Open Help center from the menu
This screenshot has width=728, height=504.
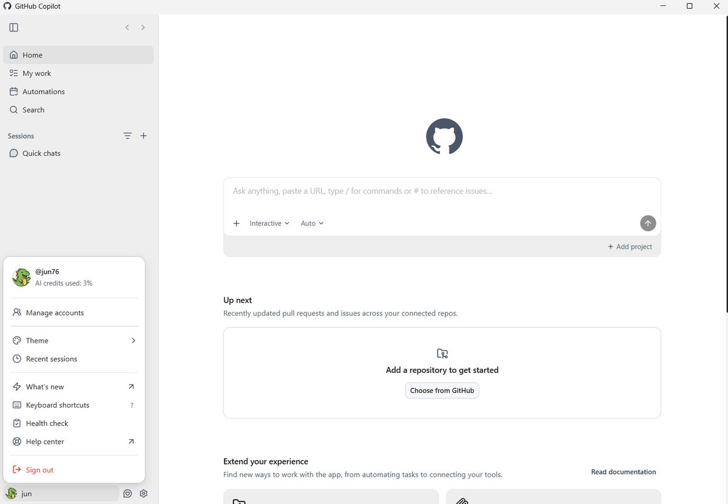[x=74, y=442]
